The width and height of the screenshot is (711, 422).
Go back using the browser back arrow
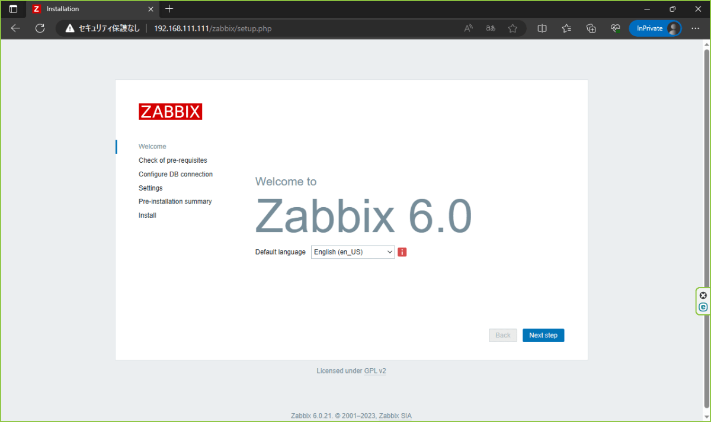pos(15,28)
